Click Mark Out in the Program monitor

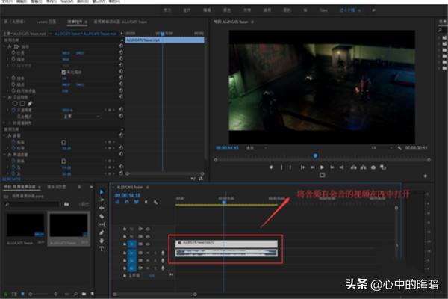[x=290, y=167]
